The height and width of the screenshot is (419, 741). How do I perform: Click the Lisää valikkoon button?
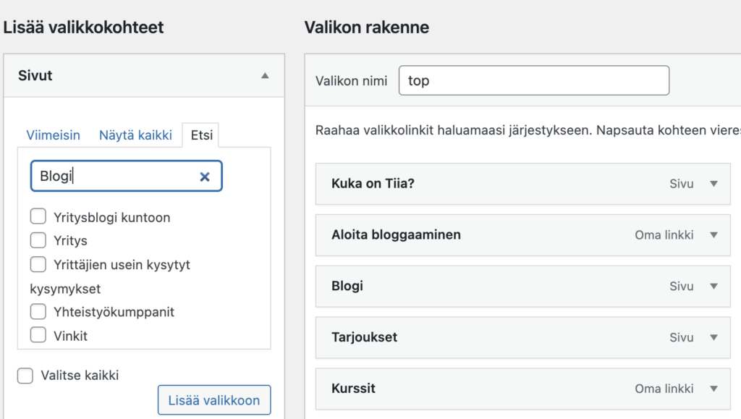214,400
